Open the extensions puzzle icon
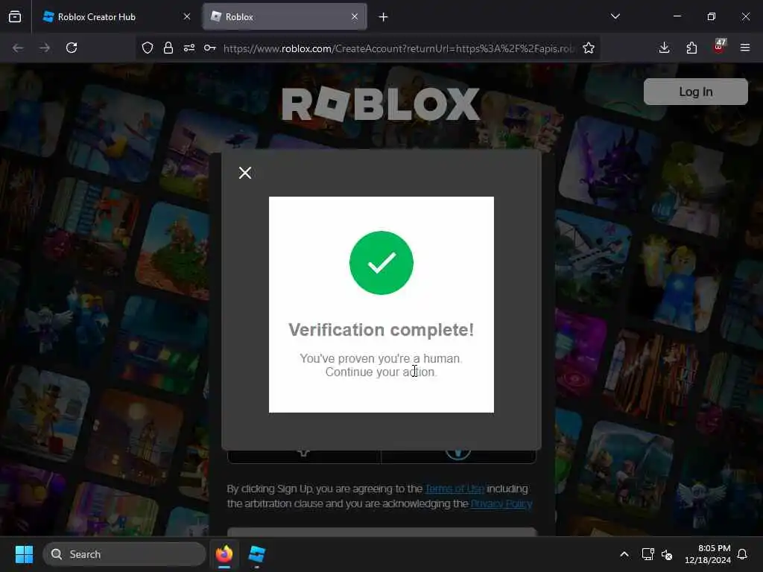 691,48
